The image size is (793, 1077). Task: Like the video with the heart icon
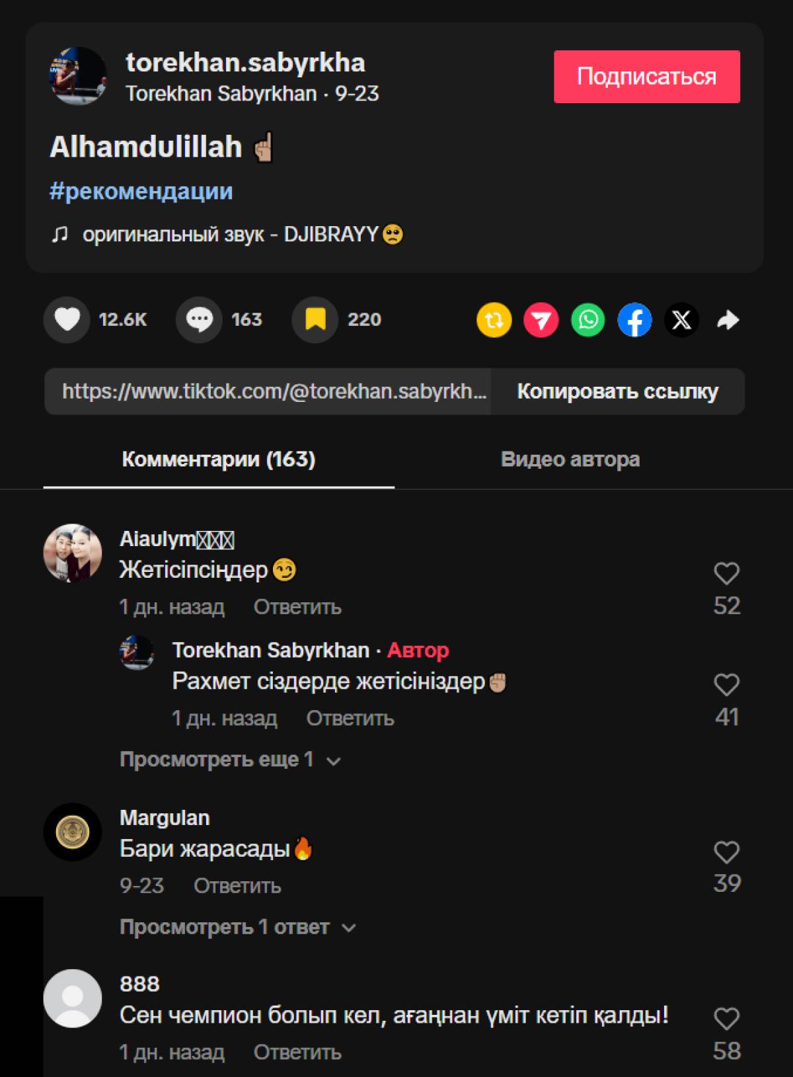pyautogui.click(x=67, y=320)
